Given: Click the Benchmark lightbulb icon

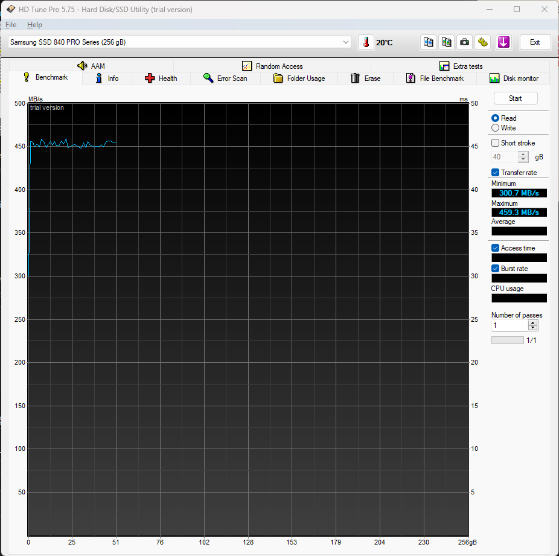Looking at the screenshot, I should 27,77.
